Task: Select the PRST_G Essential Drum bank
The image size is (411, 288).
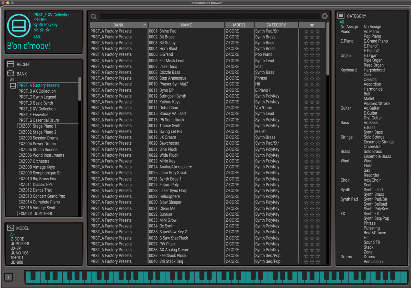Action: pos(39,120)
